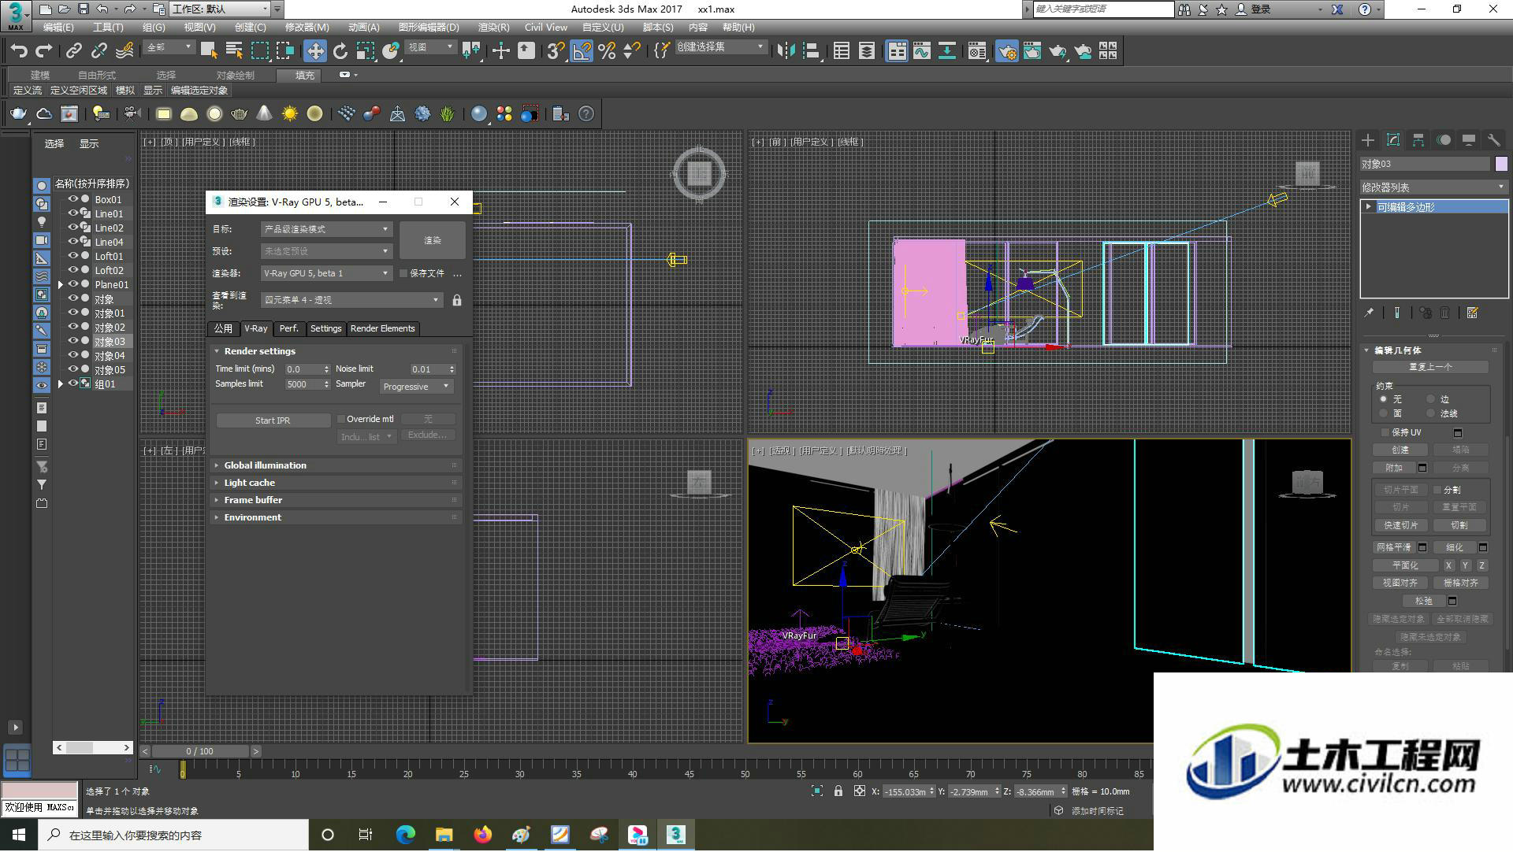Open the Sampler Progressive dropdown
Viewport: 1513px width, 852px height.
pyautogui.click(x=415, y=387)
